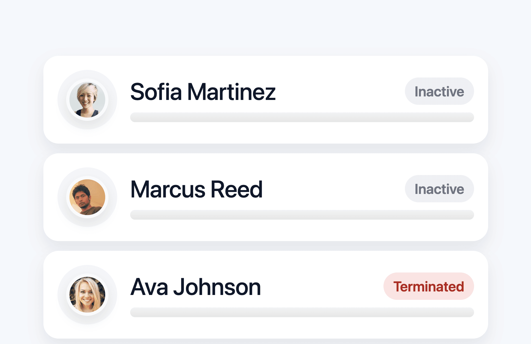Open the Marcus Reed name heading
The image size is (531, 344).
196,190
